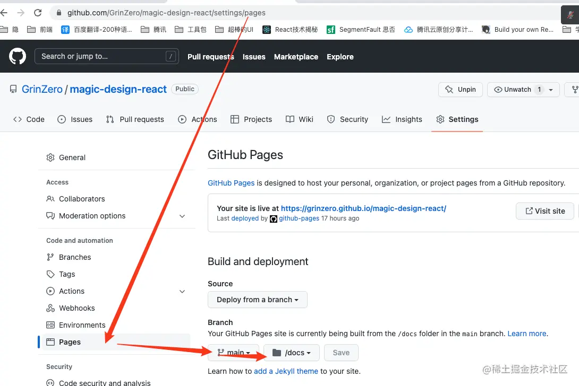Switch to the Settings tab
This screenshot has height=386, width=579.
[x=457, y=119]
